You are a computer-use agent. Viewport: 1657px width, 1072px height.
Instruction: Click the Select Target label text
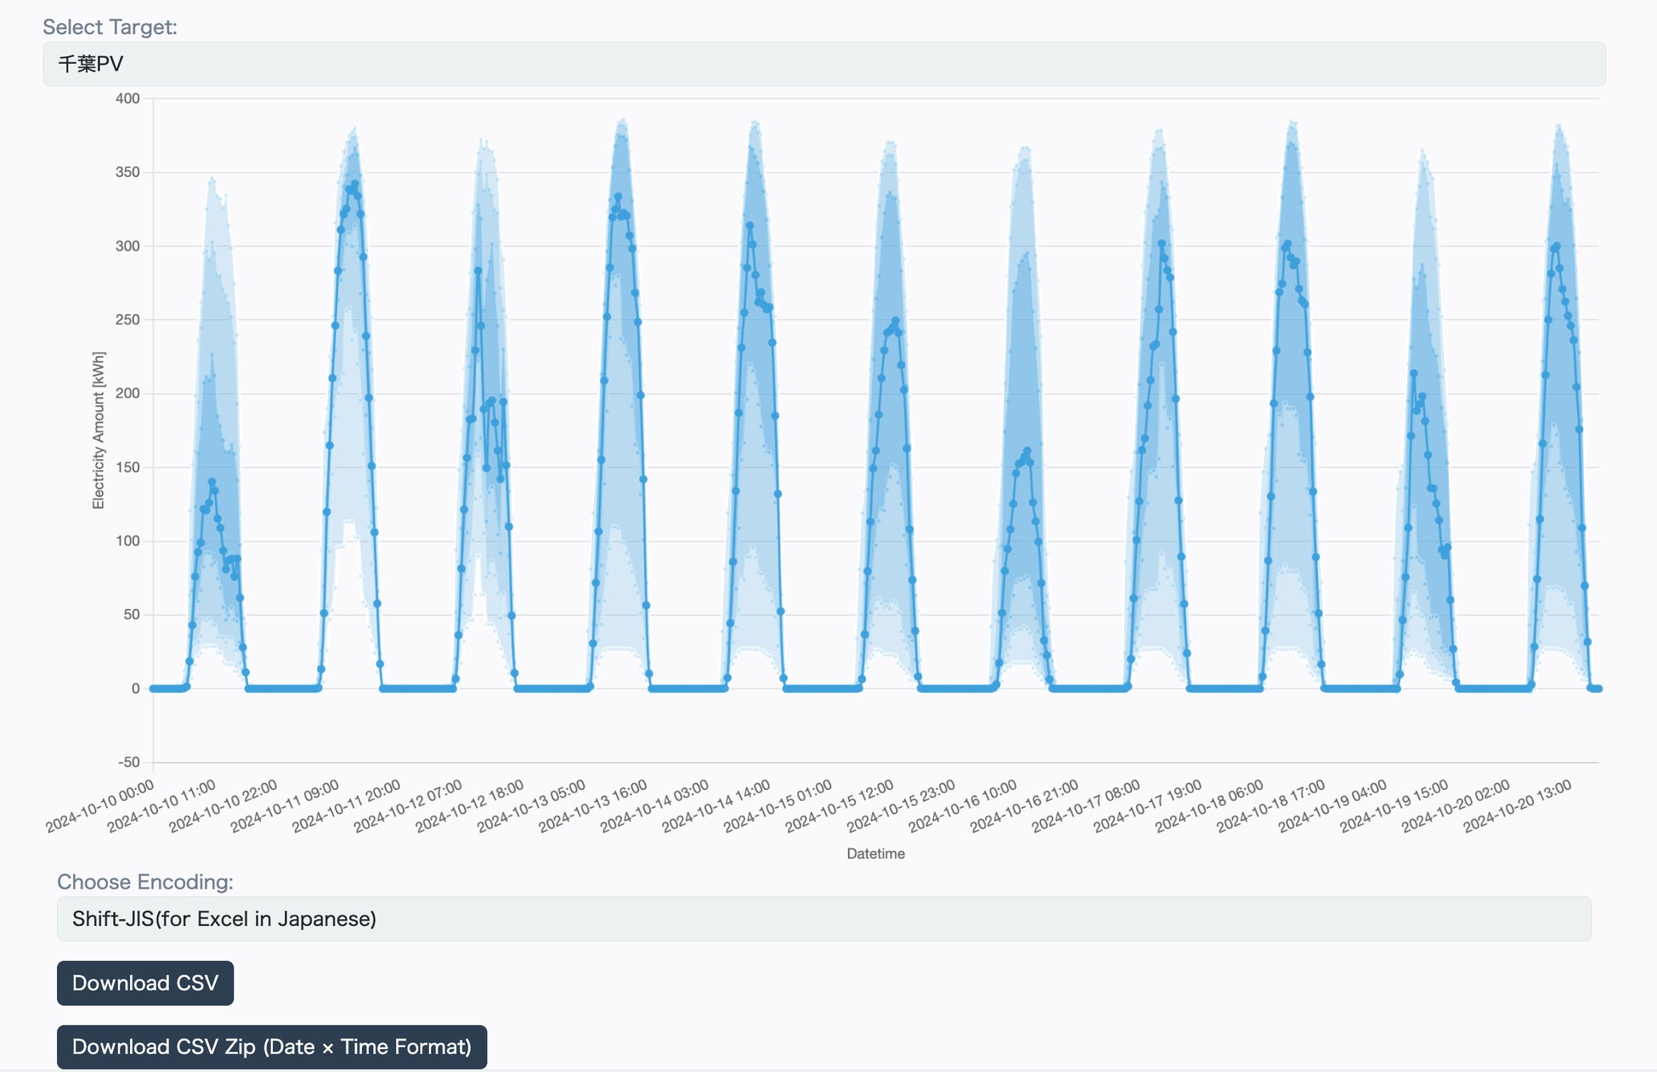click(x=110, y=27)
